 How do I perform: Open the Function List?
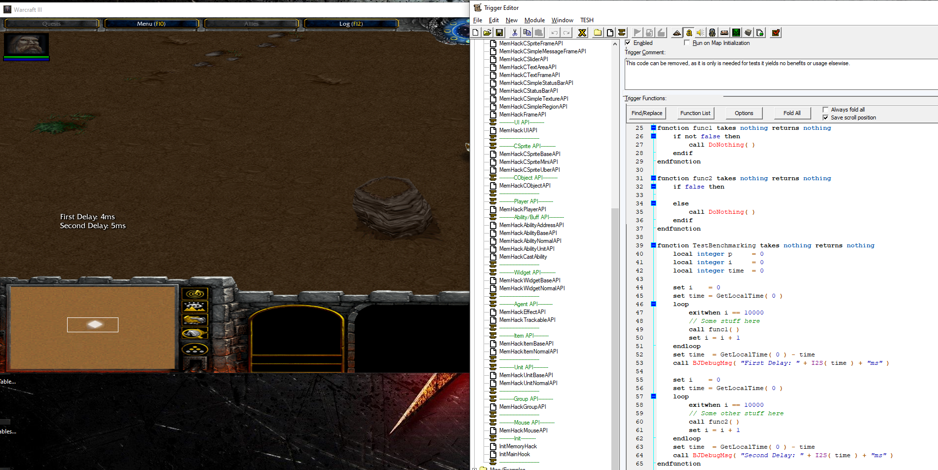click(x=695, y=113)
